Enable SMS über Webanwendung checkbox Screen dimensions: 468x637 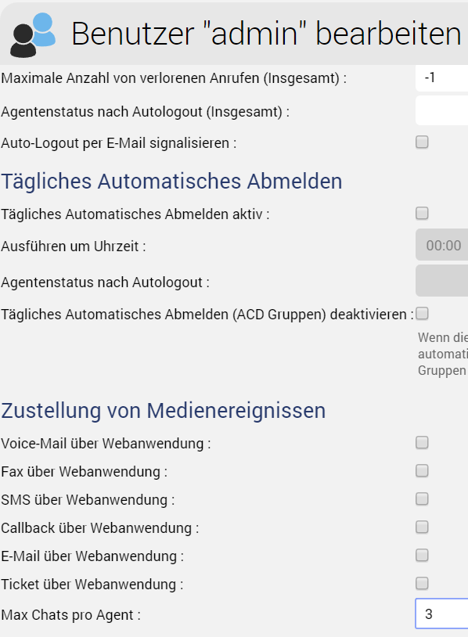422,498
